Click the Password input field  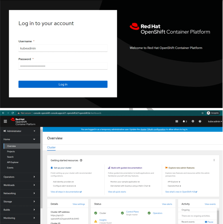pyautogui.click(x=63, y=66)
